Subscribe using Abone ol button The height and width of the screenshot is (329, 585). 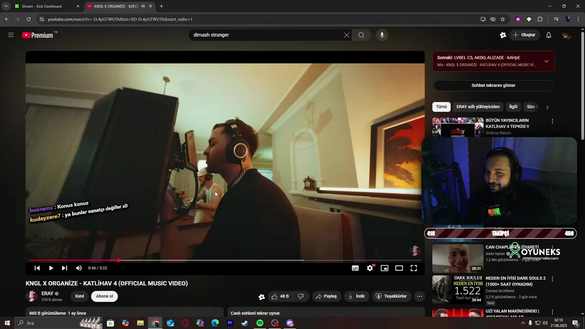[x=104, y=296]
